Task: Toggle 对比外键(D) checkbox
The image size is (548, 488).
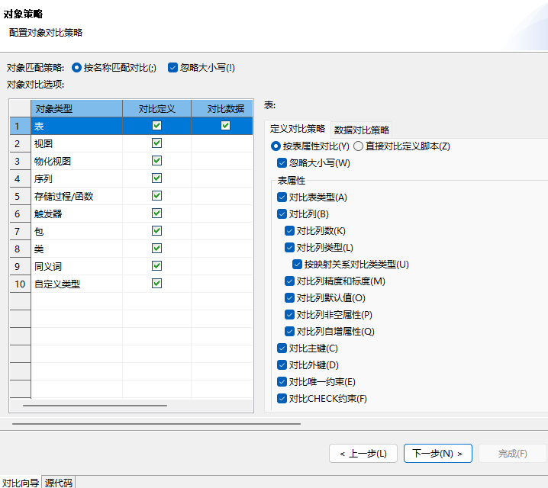Action: [x=282, y=364]
